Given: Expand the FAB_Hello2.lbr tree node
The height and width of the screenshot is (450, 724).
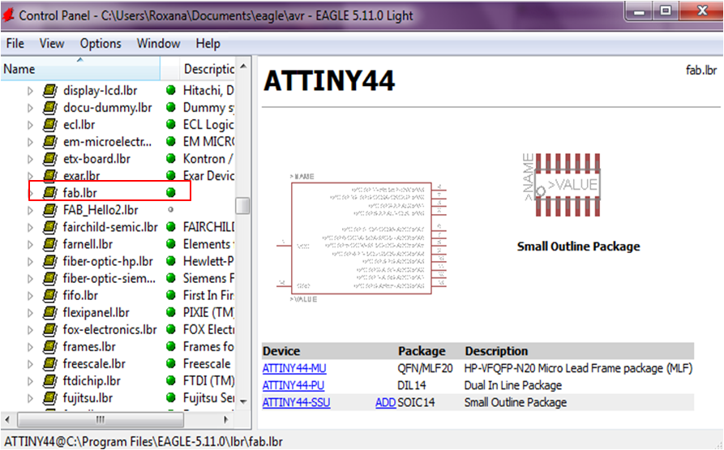Looking at the screenshot, I should pos(30,211).
